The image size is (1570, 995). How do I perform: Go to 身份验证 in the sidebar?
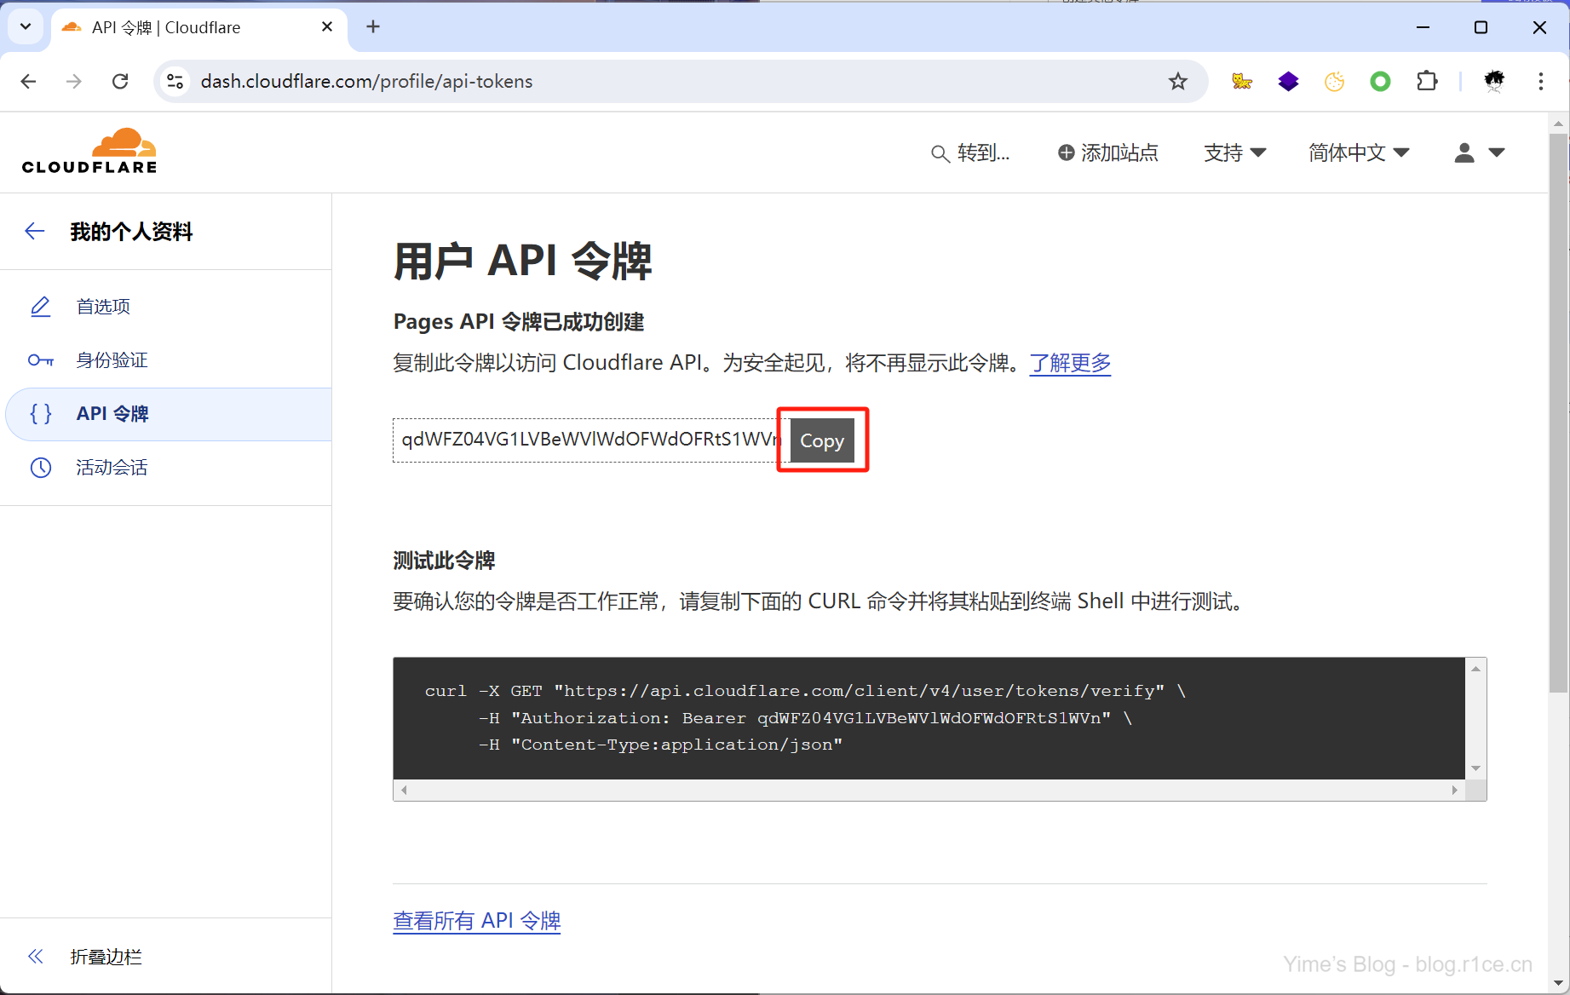click(x=112, y=360)
